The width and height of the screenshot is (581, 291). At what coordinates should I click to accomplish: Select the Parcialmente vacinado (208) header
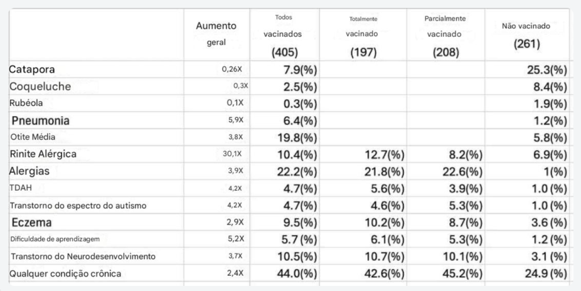(445, 36)
